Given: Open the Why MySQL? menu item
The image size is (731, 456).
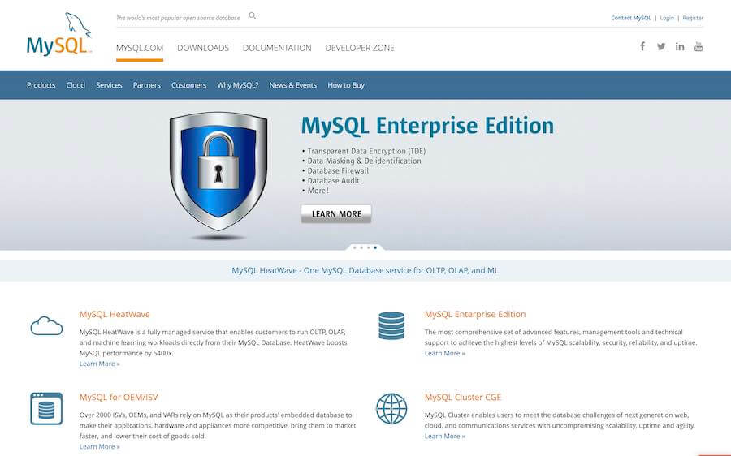Looking at the screenshot, I should point(238,85).
